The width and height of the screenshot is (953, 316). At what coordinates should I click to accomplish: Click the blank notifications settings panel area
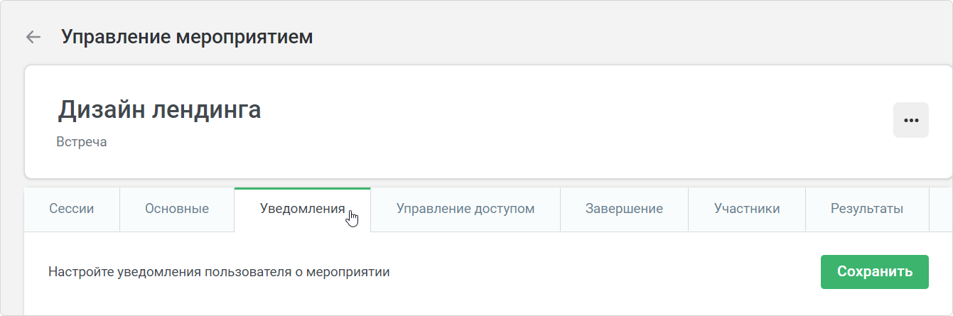(x=488, y=273)
